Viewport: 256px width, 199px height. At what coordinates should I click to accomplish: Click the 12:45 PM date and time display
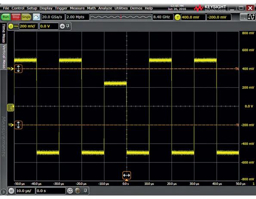[x=177, y=7]
